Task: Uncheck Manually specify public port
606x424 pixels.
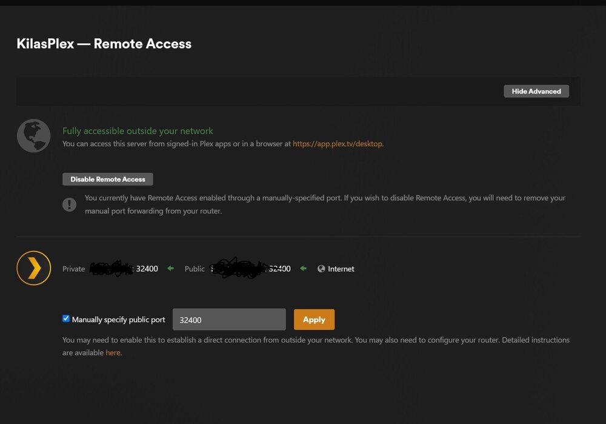Action: pyautogui.click(x=66, y=318)
